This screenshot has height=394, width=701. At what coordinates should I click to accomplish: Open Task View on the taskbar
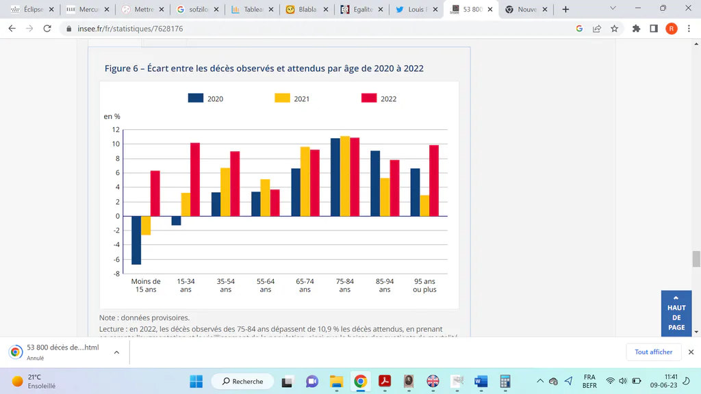click(x=287, y=381)
